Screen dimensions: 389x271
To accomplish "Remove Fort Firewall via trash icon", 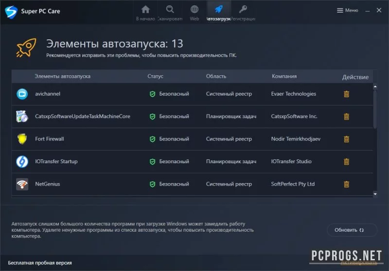I will [x=347, y=139].
